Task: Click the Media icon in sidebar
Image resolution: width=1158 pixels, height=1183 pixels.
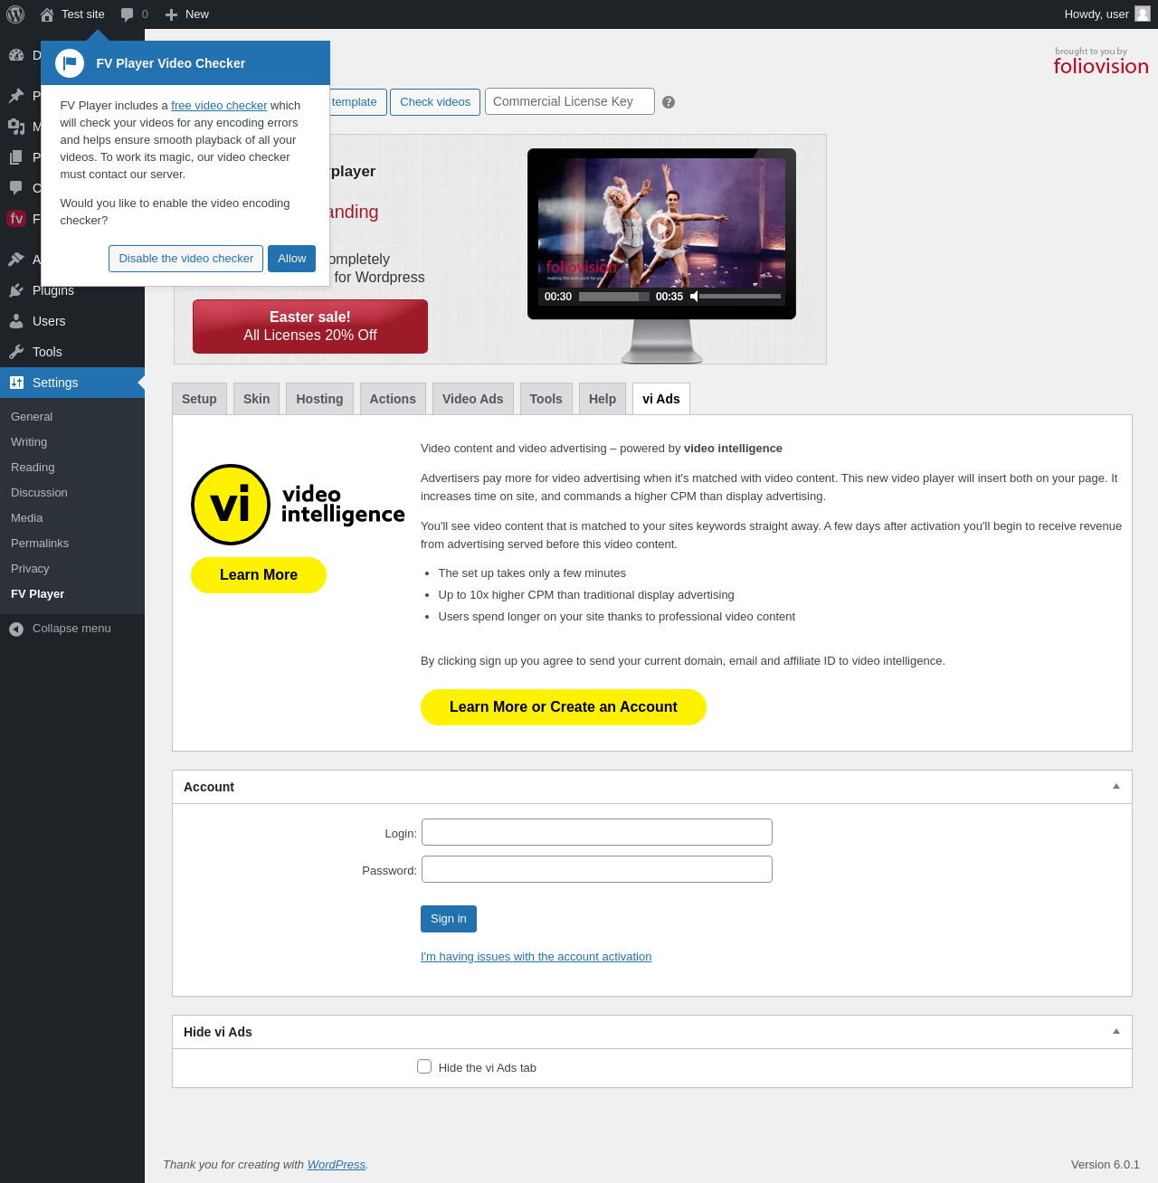Action: tap(16, 127)
